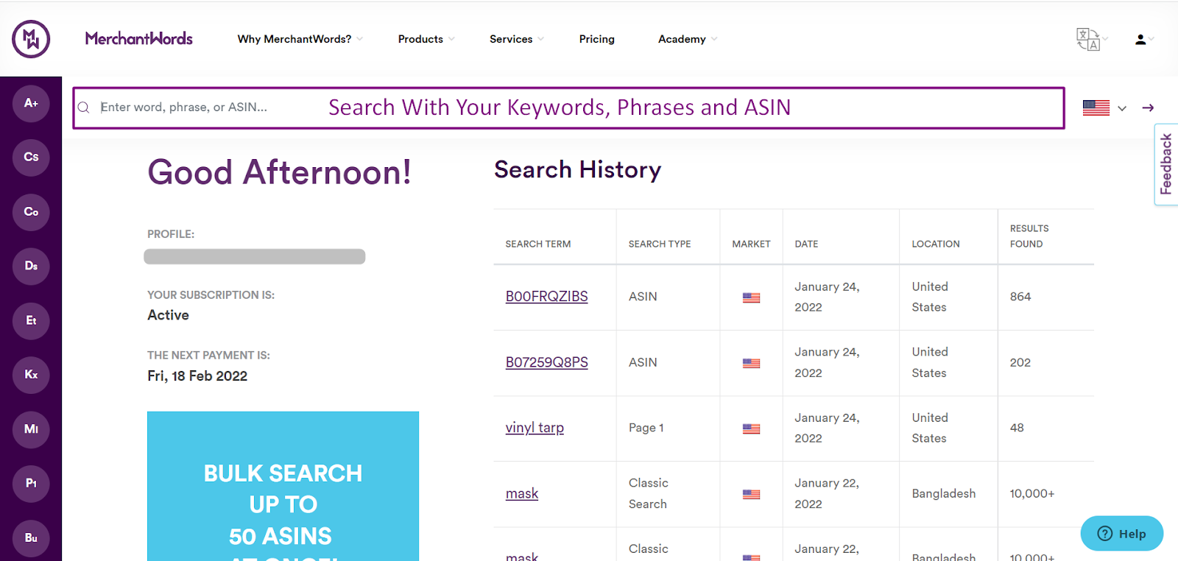The height and width of the screenshot is (561, 1178).
Task: Open the Pricing page
Action: pos(597,39)
